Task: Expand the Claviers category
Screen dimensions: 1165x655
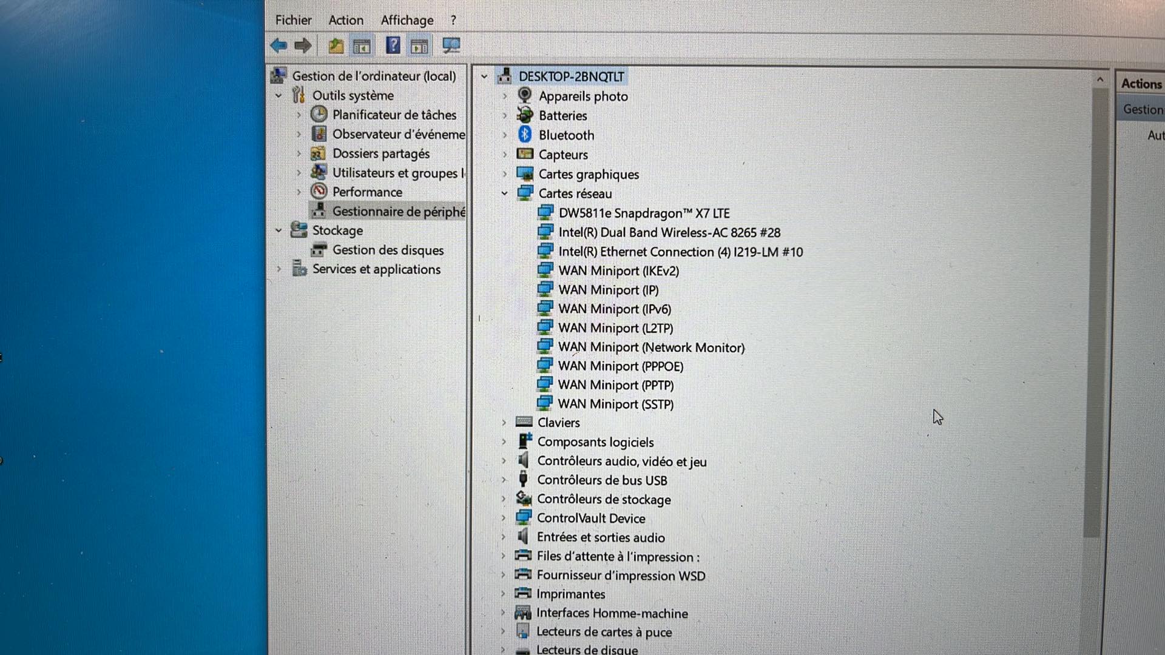Action: tap(504, 423)
